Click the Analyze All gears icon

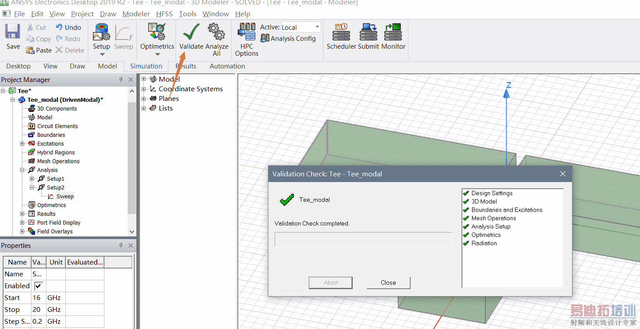pos(217,32)
